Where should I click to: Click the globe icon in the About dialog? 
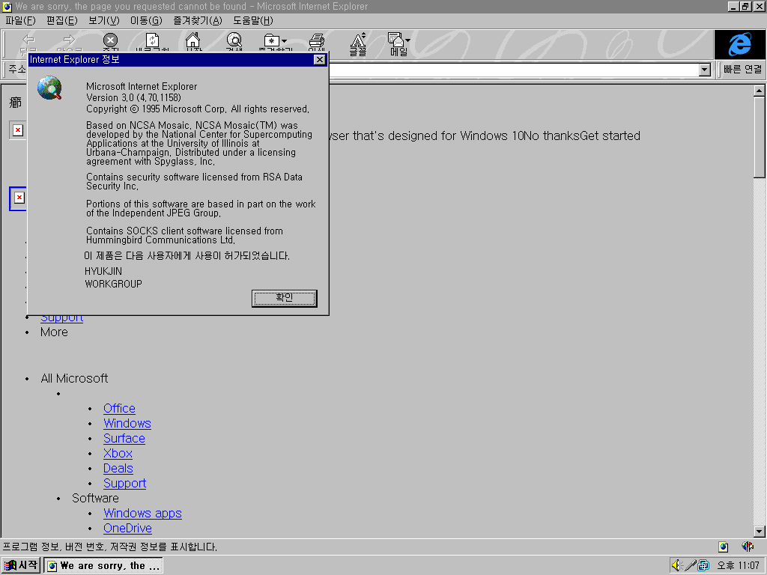(50, 88)
